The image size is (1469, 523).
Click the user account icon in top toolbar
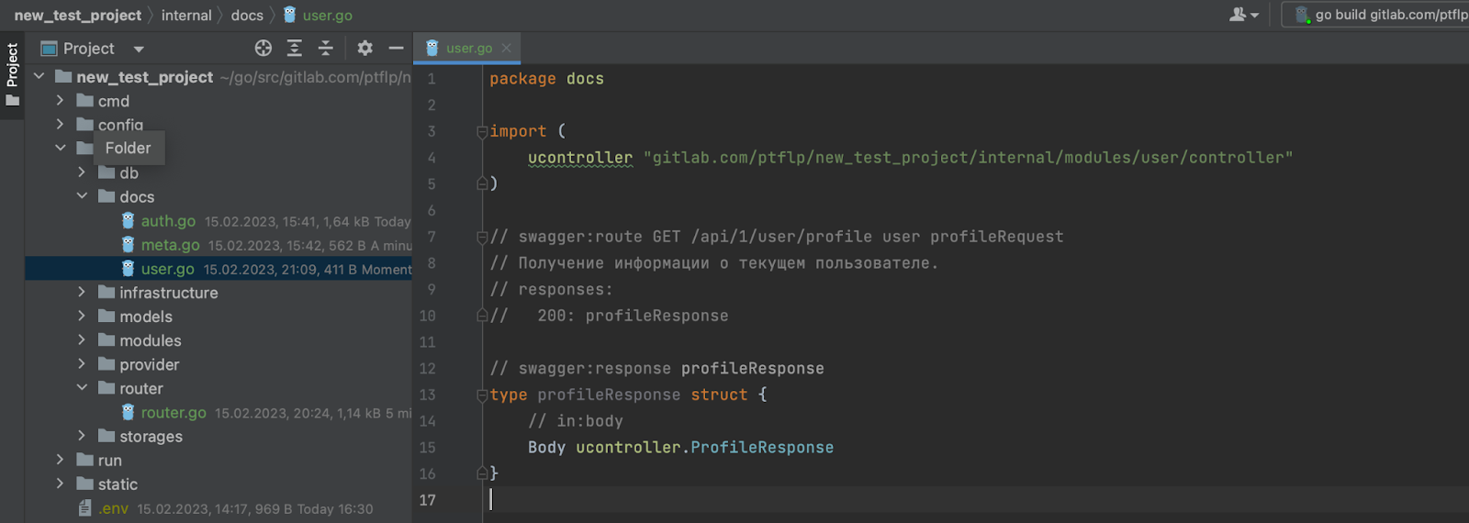pos(1243,15)
